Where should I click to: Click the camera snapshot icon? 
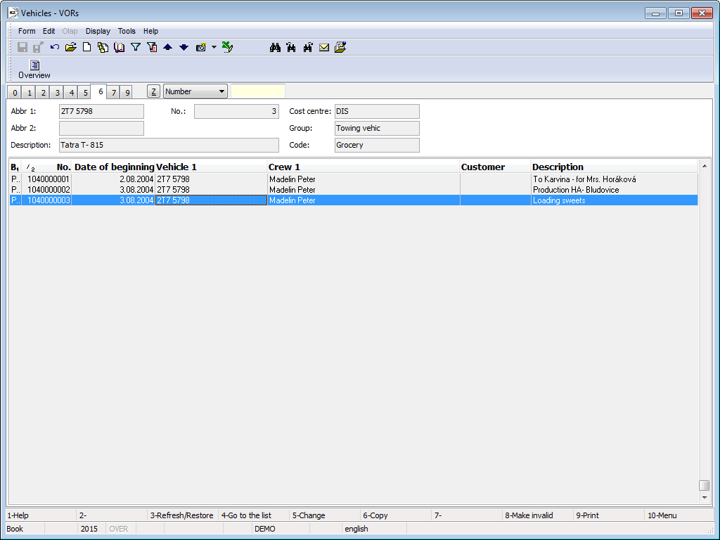coord(200,47)
